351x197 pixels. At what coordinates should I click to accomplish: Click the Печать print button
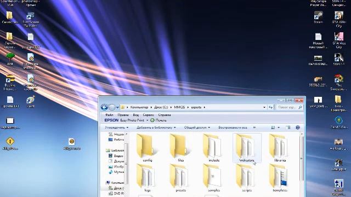(158, 120)
